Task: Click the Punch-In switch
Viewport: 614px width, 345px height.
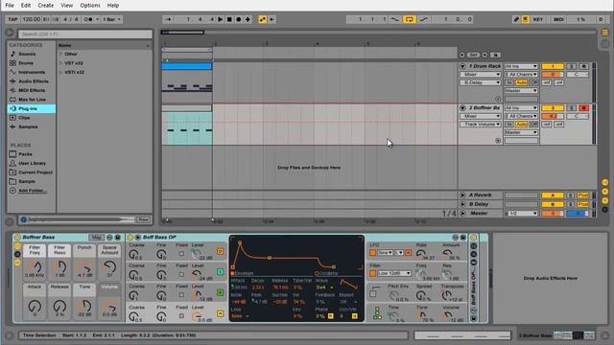Action: 395,19
